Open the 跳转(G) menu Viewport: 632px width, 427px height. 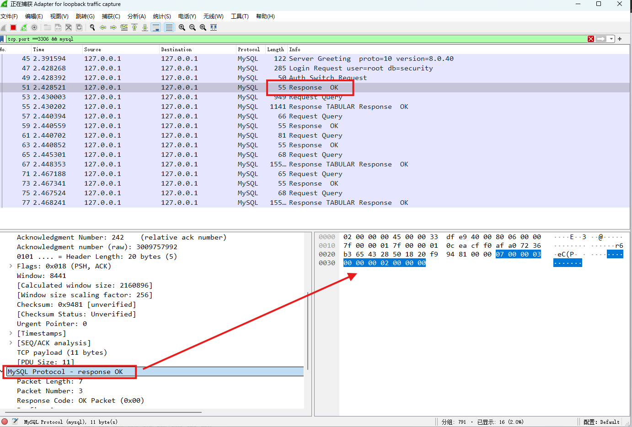tap(85, 16)
